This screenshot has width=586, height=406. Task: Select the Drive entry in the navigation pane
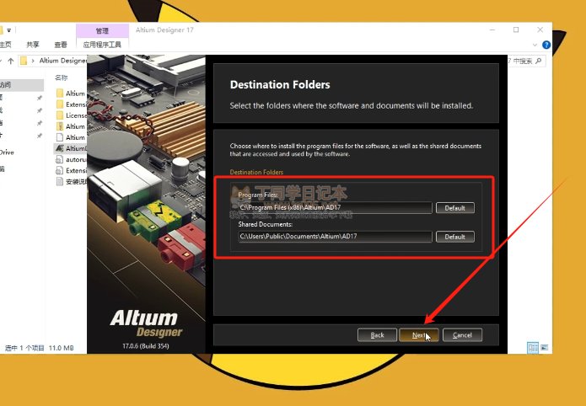click(8, 152)
